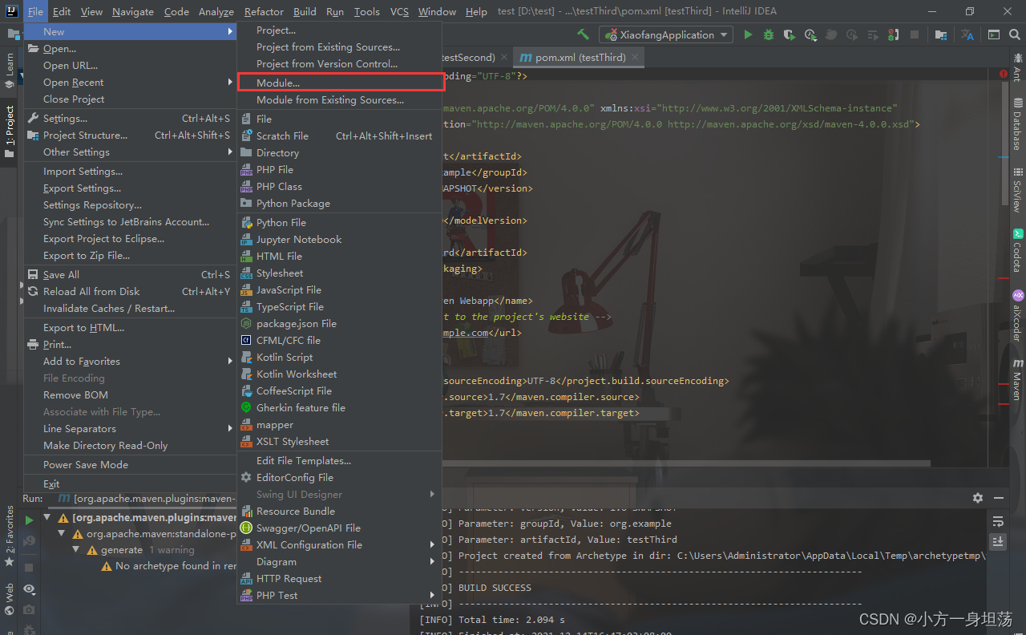Click the error indicator at editor top right
The image size is (1026, 635).
[1004, 74]
